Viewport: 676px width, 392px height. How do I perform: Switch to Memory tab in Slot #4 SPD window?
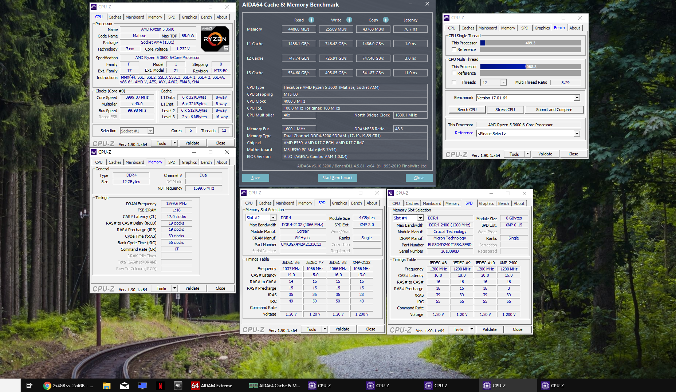pyautogui.click(x=452, y=203)
